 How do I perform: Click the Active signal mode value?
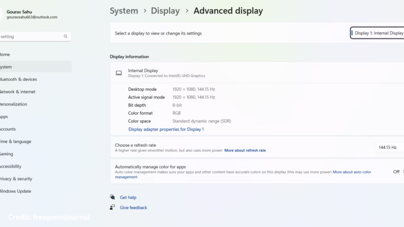tap(194, 97)
